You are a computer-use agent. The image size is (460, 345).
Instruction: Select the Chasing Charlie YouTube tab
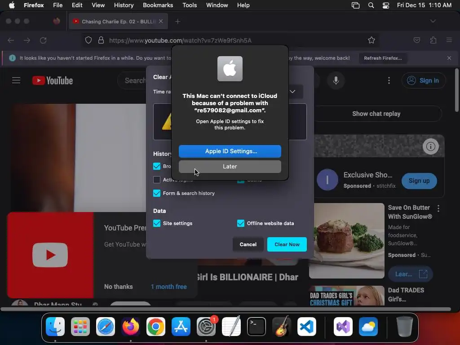click(x=118, y=22)
